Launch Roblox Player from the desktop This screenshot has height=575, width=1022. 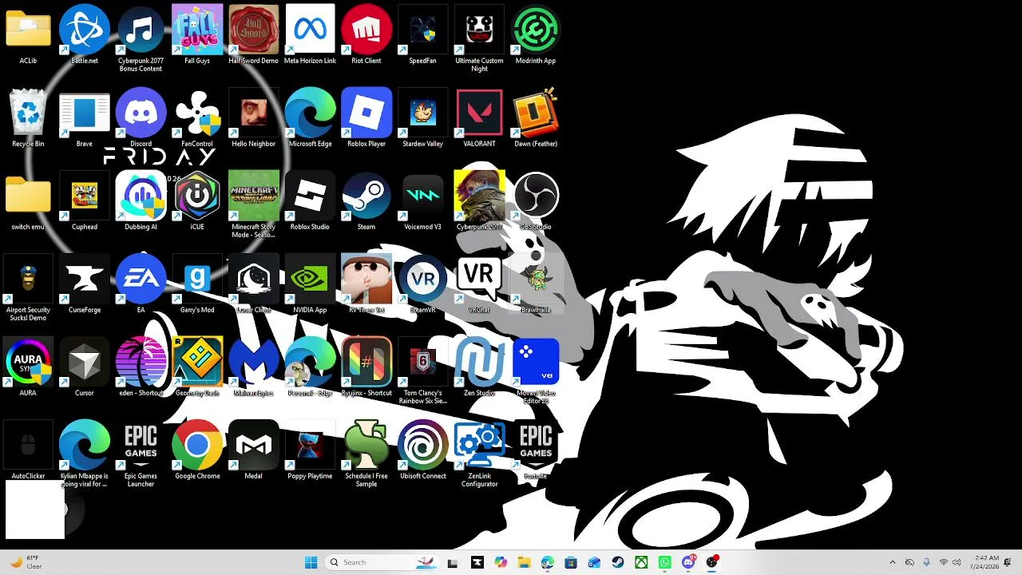click(x=366, y=118)
